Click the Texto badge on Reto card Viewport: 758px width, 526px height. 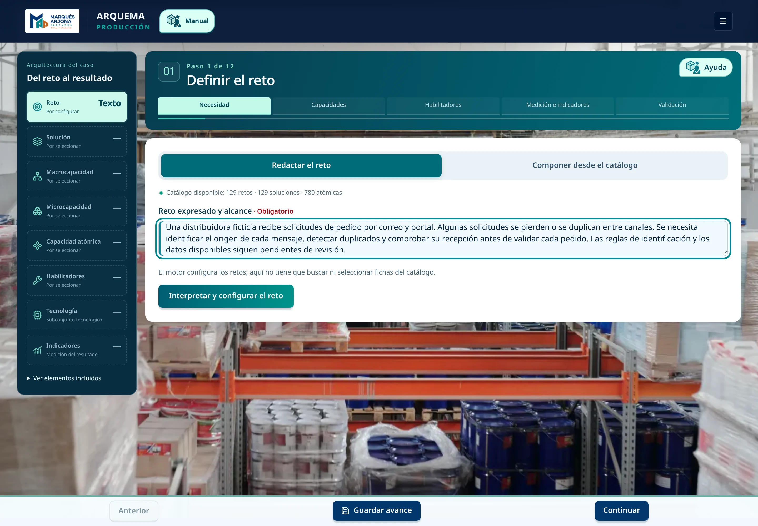[x=109, y=103]
